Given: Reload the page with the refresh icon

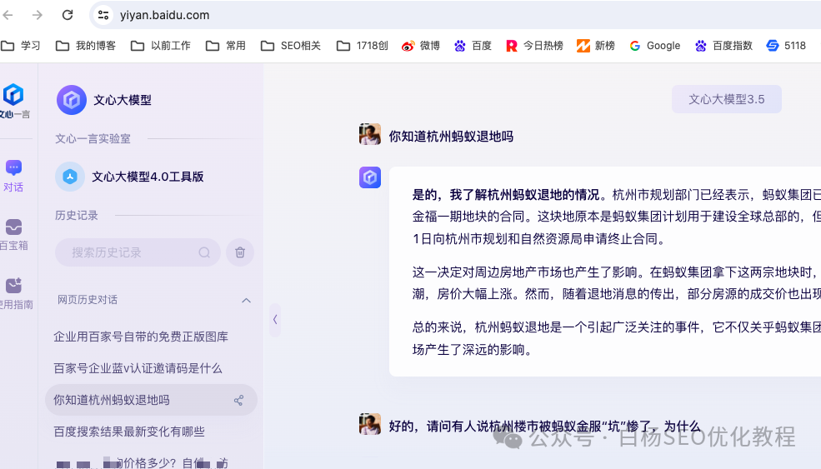Looking at the screenshot, I should coord(68,15).
